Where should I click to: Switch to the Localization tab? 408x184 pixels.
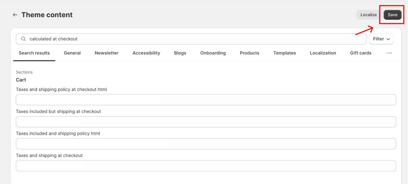(x=323, y=53)
